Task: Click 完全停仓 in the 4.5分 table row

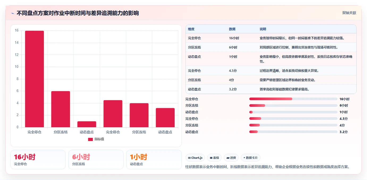Action: coord(194,71)
